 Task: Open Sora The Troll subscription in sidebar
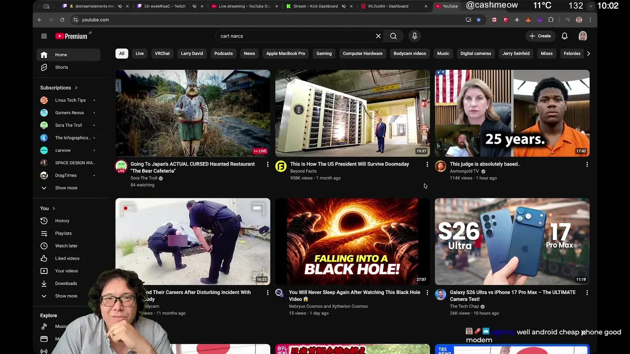point(68,125)
